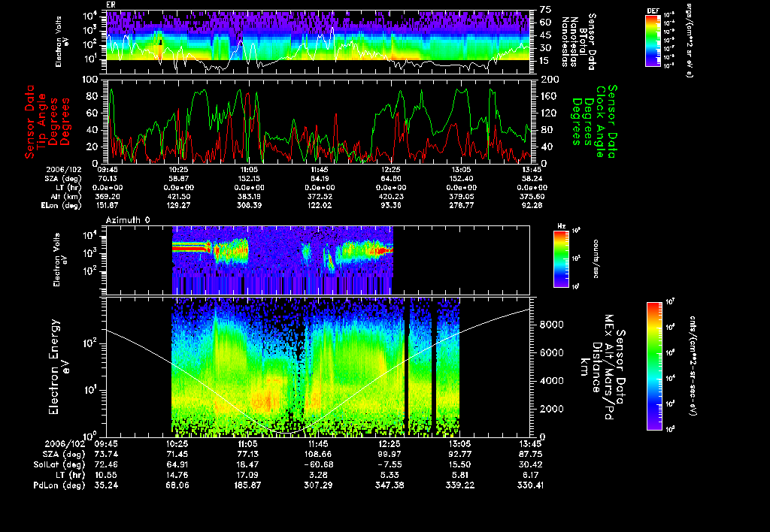Viewport: 770px width, 532px height.
Task: Select lower SZA value 73.74
Action: click(106, 454)
